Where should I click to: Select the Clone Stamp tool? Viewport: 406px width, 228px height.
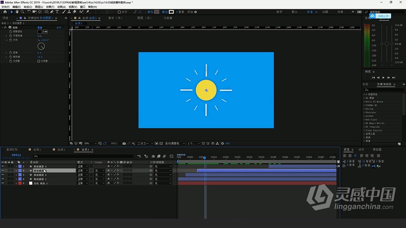(69, 12)
